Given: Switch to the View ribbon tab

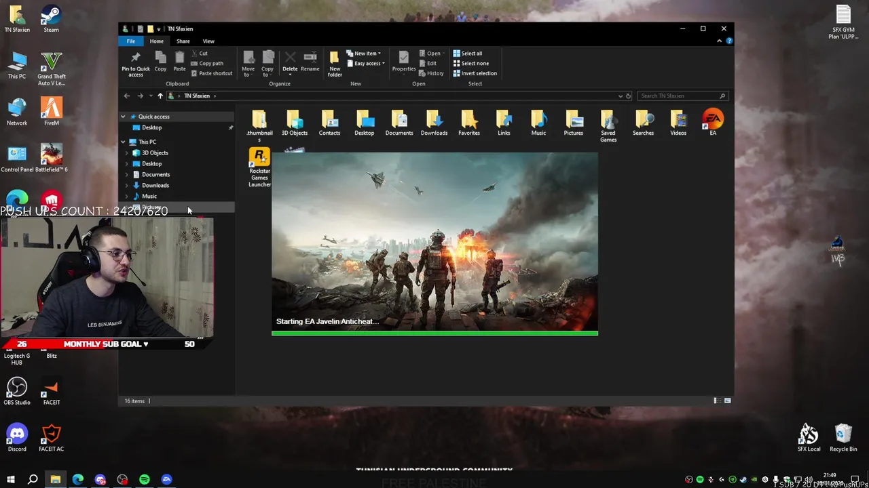Looking at the screenshot, I should 208,41.
